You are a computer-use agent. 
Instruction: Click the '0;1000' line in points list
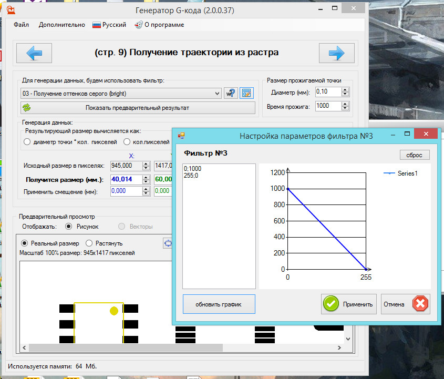click(x=192, y=169)
